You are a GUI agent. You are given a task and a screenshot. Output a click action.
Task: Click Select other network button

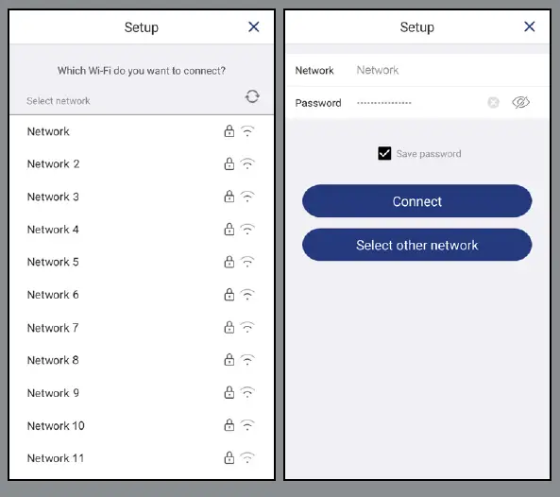(417, 245)
